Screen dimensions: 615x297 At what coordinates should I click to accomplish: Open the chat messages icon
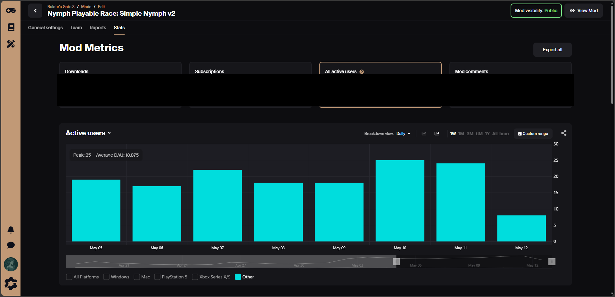(x=11, y=245)
